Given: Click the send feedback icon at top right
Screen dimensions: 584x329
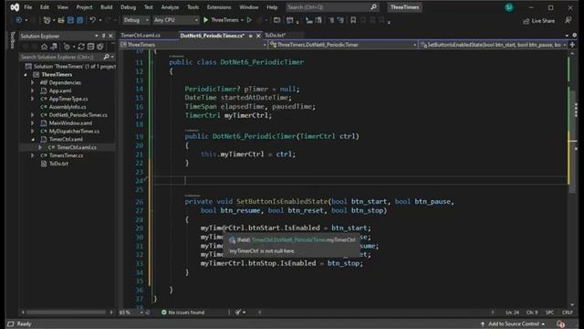Looking at the screenshot, I should coord(568,20).
